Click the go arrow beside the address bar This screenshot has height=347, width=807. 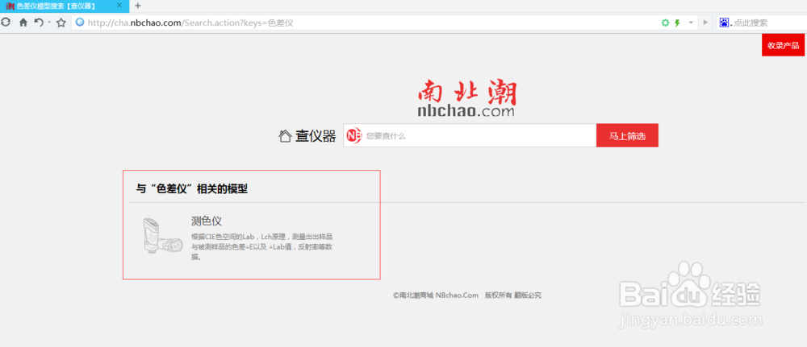[x=705, y=23]
